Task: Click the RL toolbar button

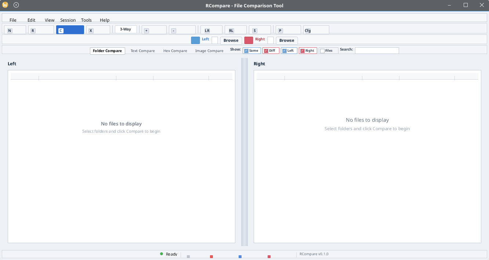Action: 236,30
